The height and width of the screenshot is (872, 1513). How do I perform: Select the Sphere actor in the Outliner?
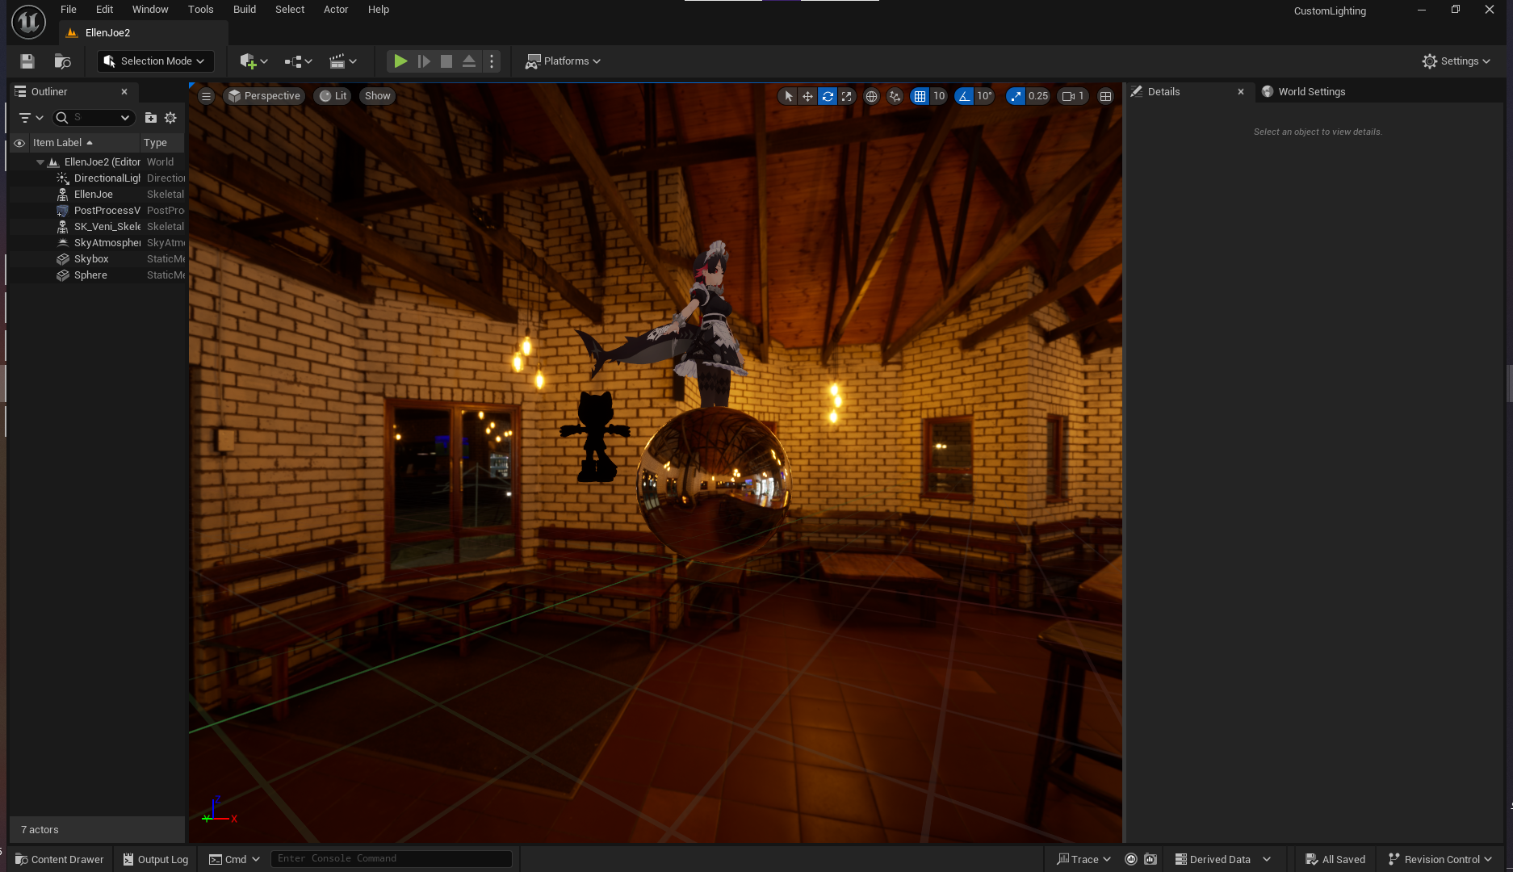click(98, 275)
